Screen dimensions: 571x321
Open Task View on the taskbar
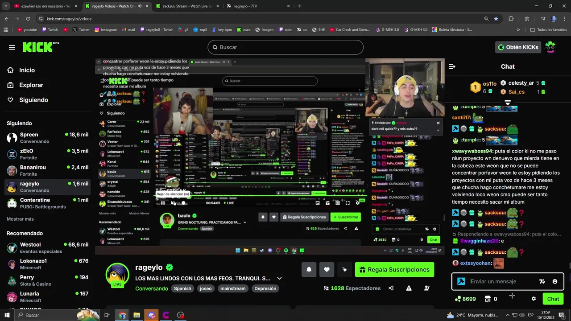pos(107,315)
